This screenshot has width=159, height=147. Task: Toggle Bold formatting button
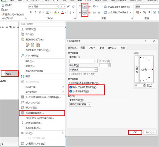click(31, 12)
